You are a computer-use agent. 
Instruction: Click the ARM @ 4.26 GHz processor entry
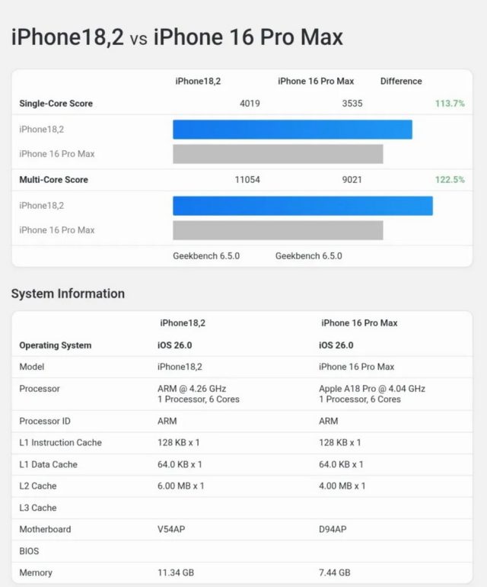click(192, 389)
